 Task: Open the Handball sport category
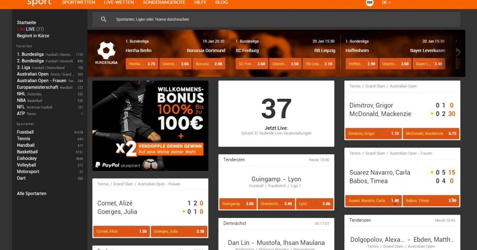[x=50, y=145]
